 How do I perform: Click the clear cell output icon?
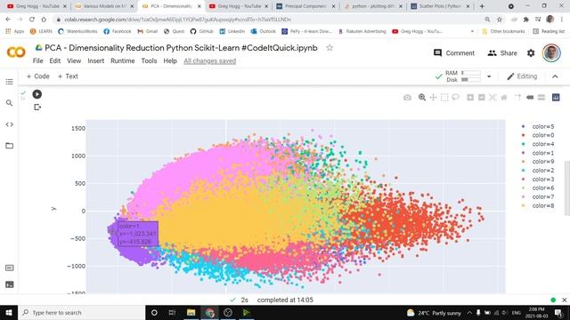coord(37,107)
